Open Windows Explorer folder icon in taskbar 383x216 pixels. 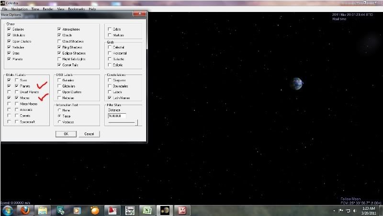[x=43, y=210]
